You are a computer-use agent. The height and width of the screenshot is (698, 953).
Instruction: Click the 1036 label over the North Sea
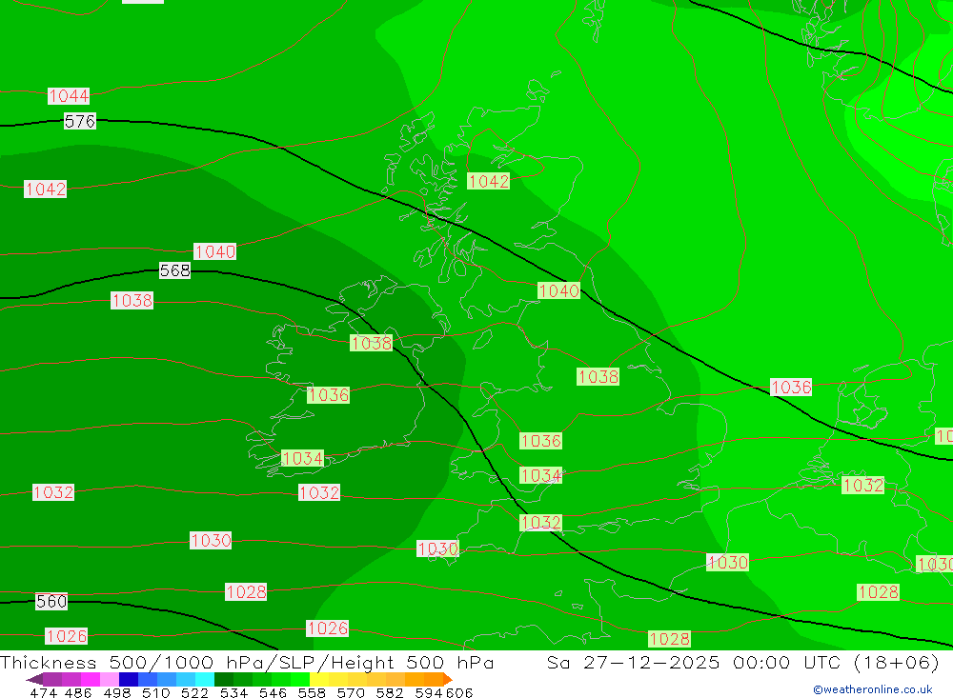coord(791,387)
